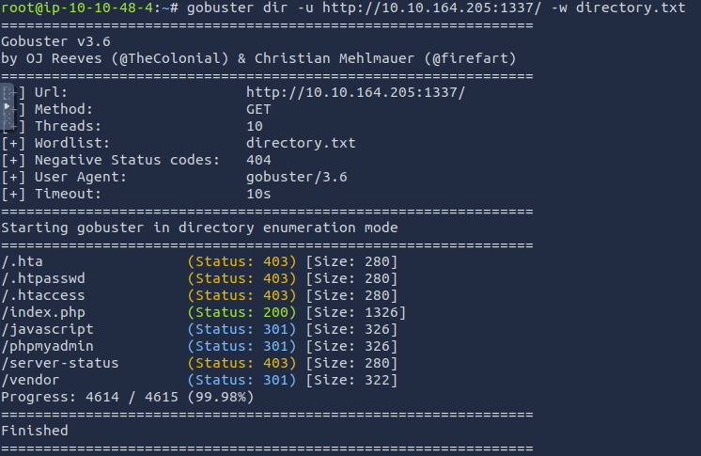
Task: Click the /.hta result entry
Action: click(x=23, y=261)
